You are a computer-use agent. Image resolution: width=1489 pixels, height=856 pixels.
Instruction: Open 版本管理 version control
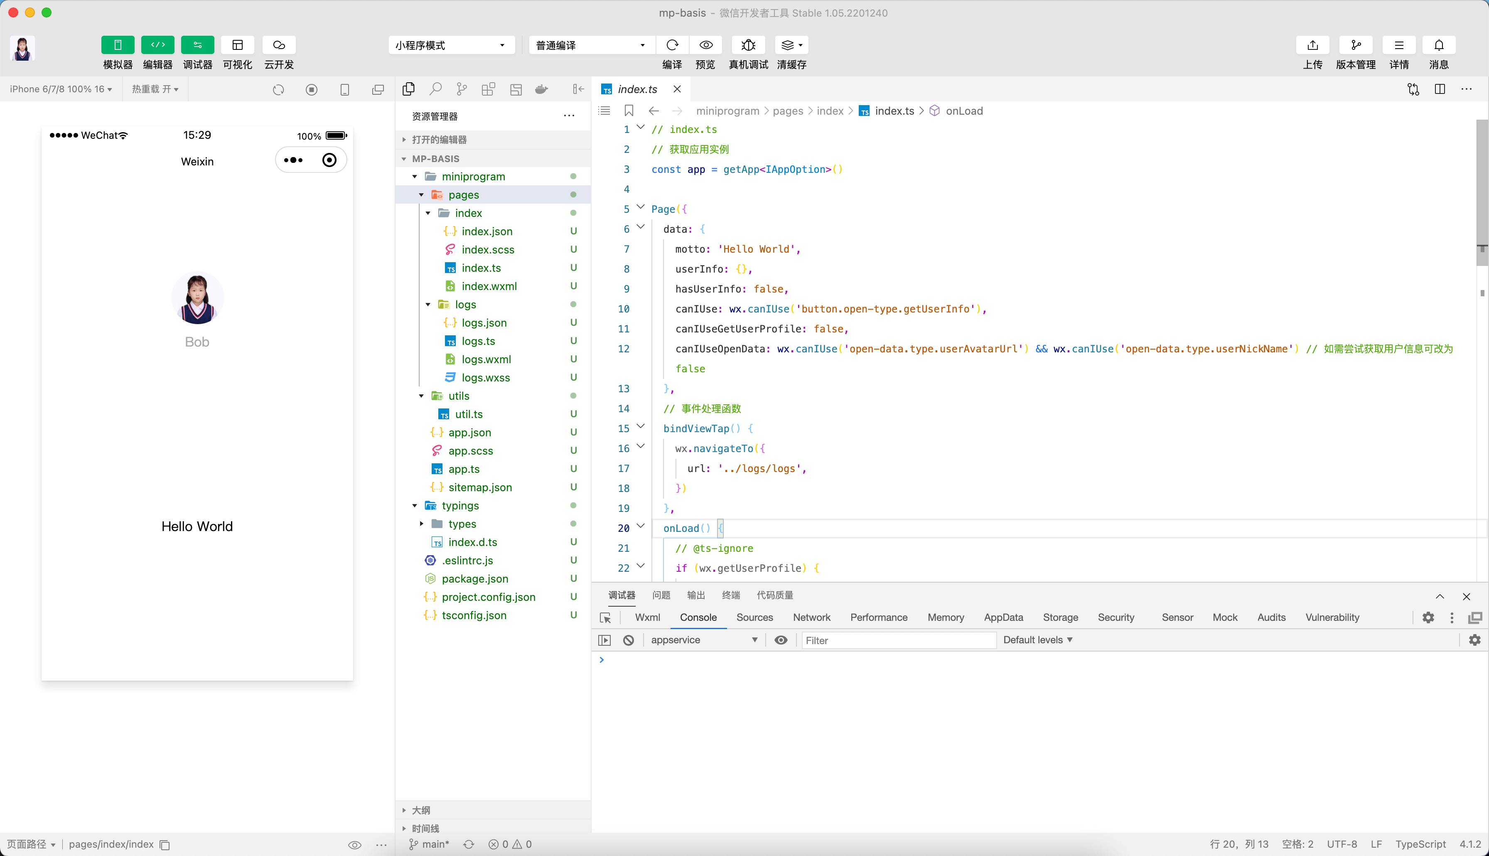pyautogui.click(x=1356, y=45)
